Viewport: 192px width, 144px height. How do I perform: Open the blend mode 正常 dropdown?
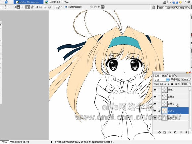162,80
